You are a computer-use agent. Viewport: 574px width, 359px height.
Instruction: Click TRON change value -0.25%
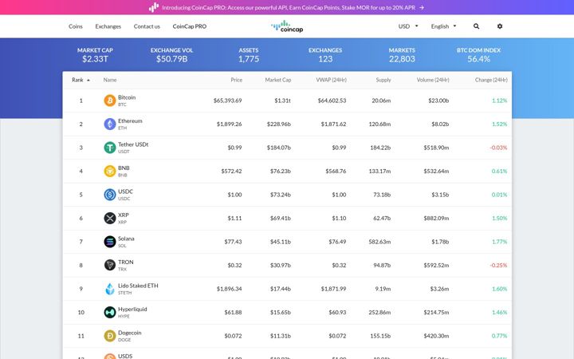tap(498, 265)
